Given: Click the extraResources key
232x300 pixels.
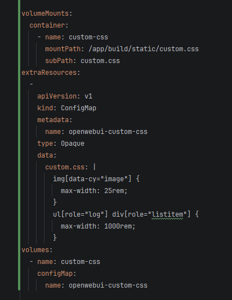Looking at the screenshot, I should 51,73.
